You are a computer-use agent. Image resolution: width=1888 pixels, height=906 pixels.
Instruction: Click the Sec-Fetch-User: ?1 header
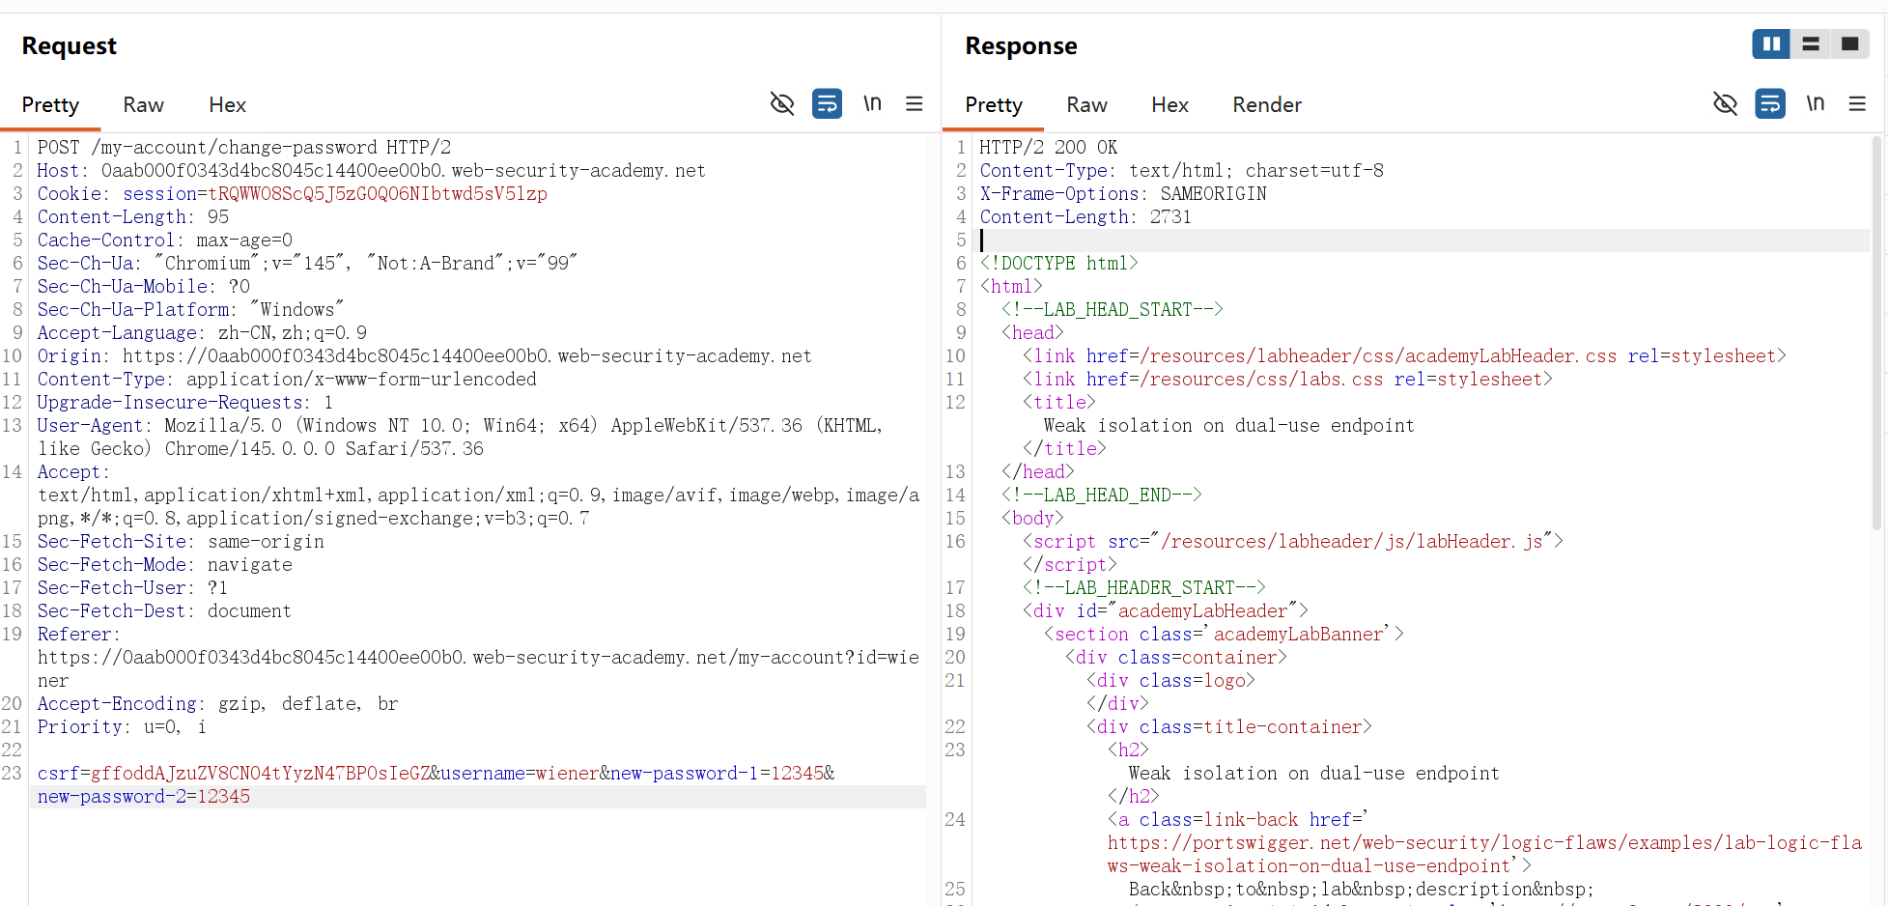tap(133, 588)
